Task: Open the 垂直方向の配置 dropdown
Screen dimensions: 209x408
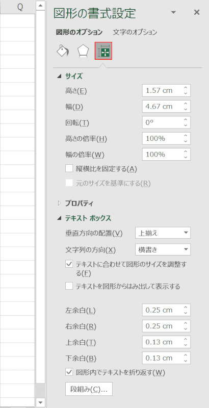Action: point(163,233)
